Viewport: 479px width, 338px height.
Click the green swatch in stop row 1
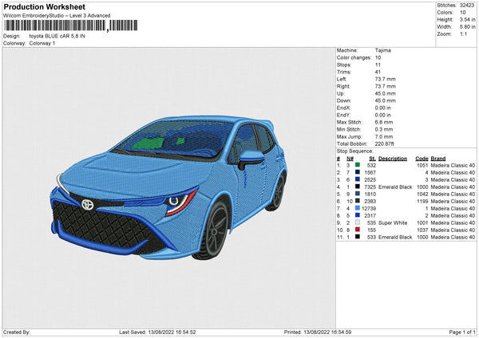[x=358, y=165]
